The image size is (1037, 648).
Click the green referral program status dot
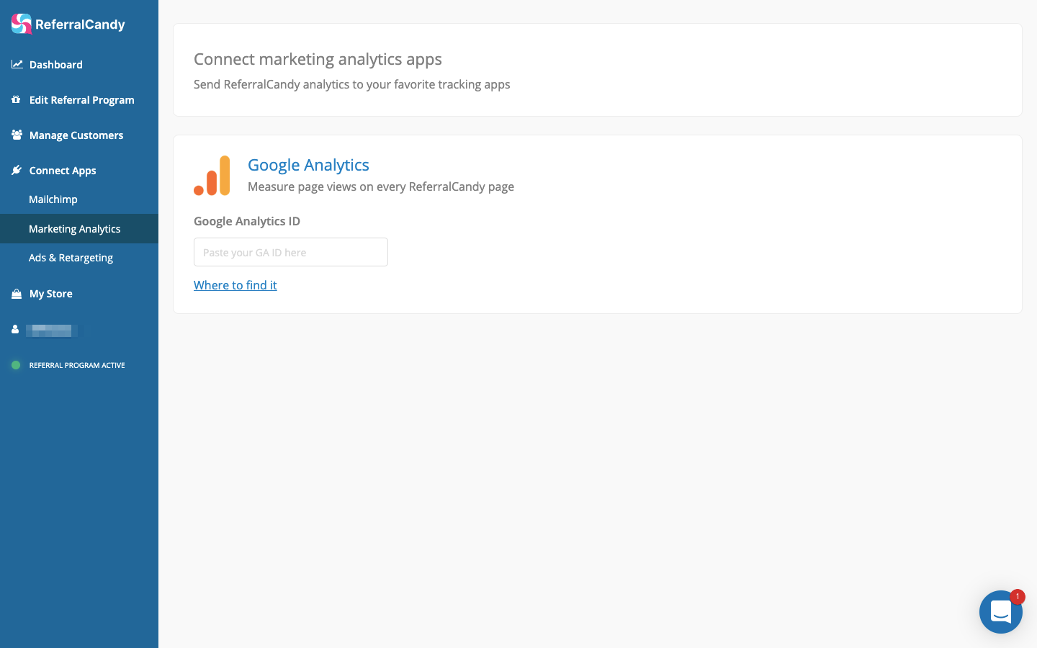click(16, 365)
